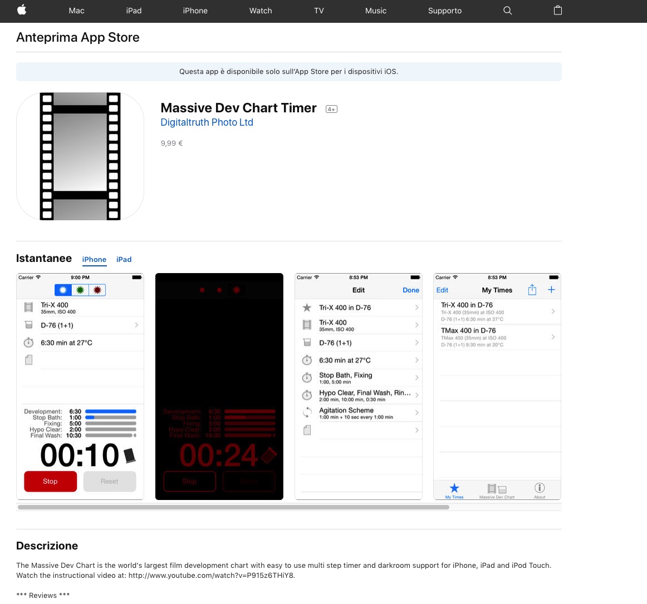The image size is (647, 604).
Task: Click the plus icon in the My Times screenshot
Action: point(551,290)
